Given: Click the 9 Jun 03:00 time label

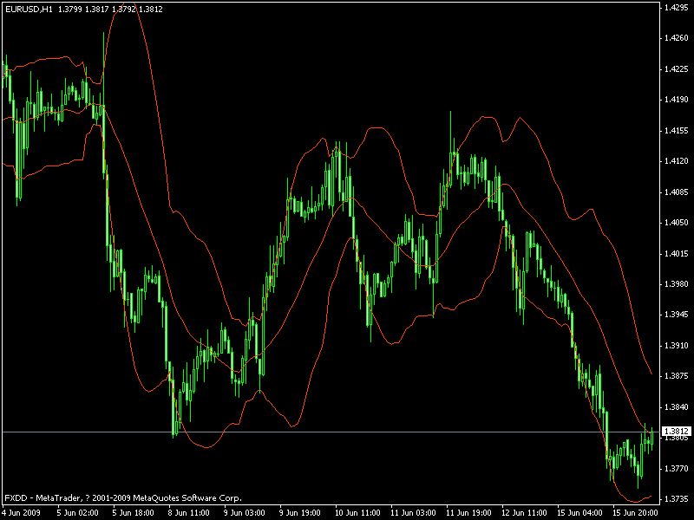Looking at the screenshot, I should [x=245, y=513].
